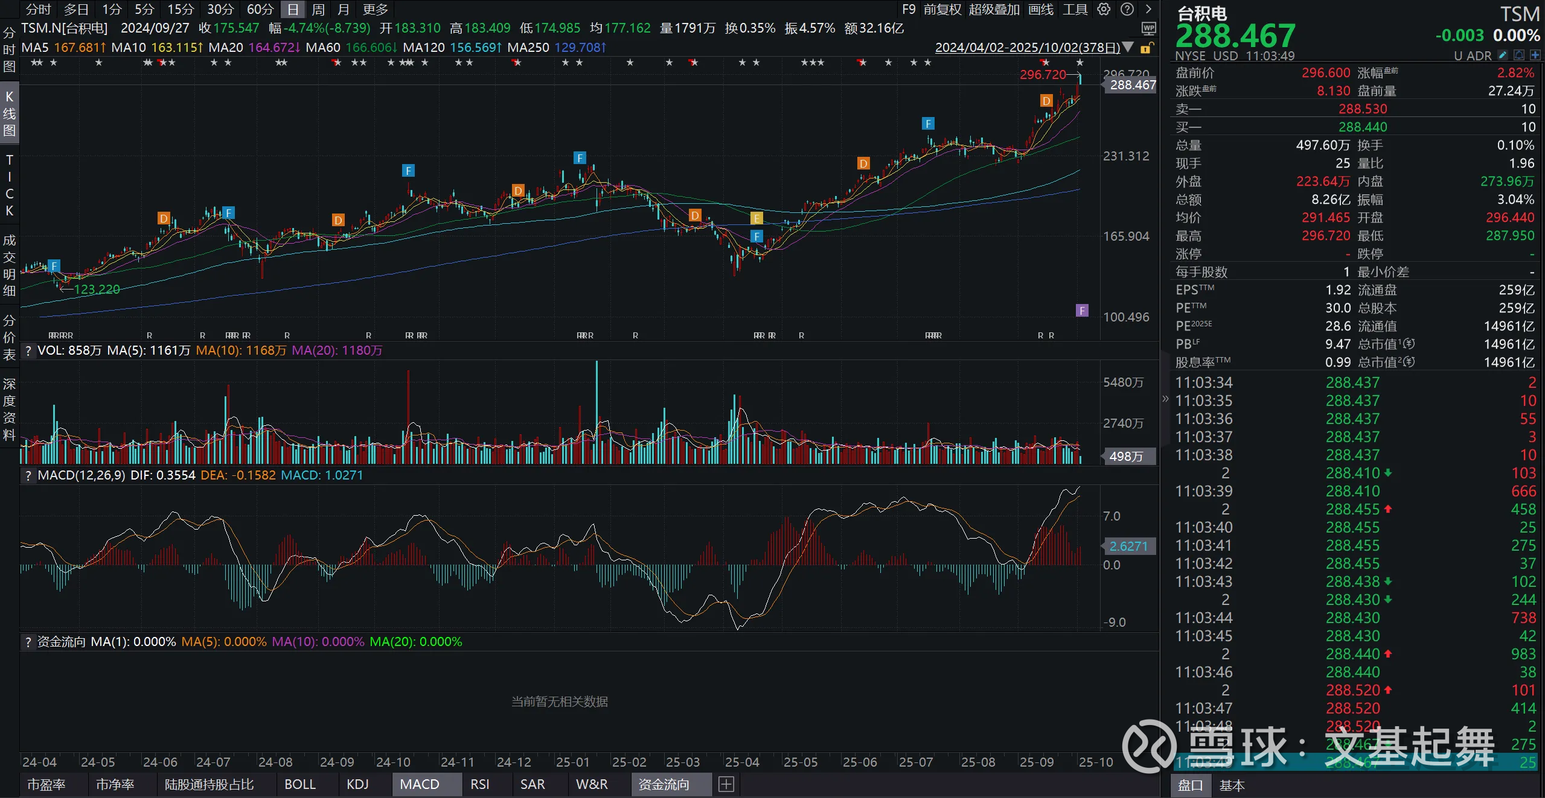Click the MACD help question mark
The height and width of the screenshot is (798, 1545).
click(x=28, y=475)
